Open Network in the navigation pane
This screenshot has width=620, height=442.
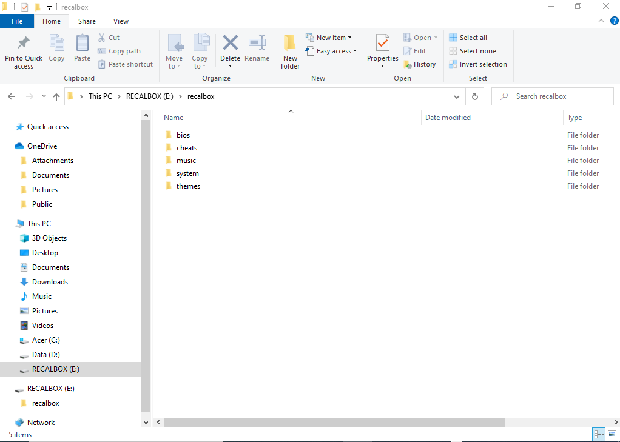[x=41, y=423]
